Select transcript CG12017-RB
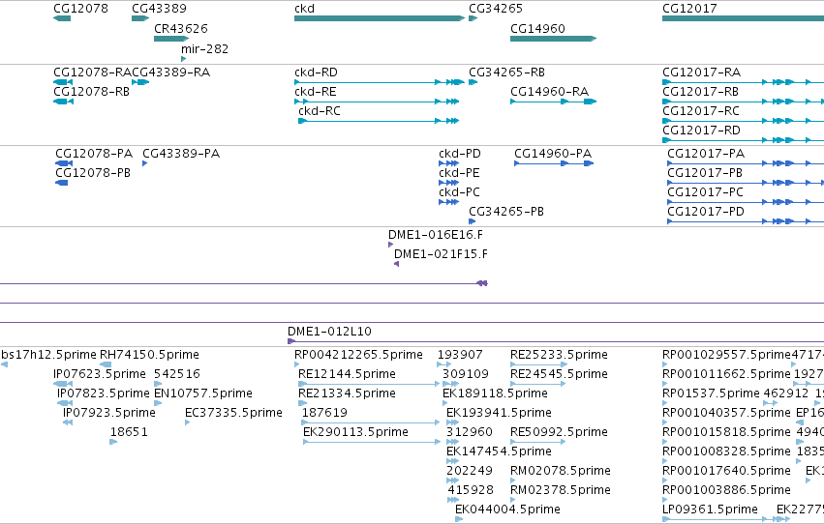 point(700,92)
